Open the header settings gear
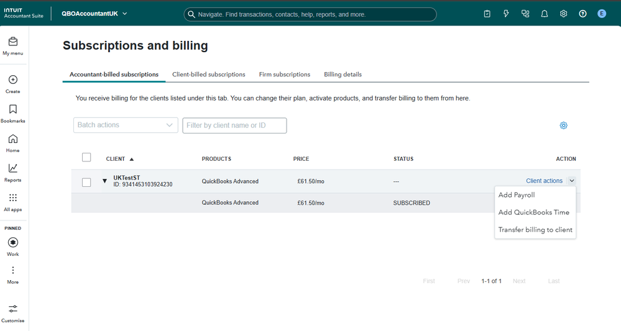The image size is (621, 331). pyautogui.click(x=564, y=14)
